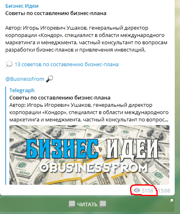
Task: Open the Telegraph preview source link
Action: (22, 90)
